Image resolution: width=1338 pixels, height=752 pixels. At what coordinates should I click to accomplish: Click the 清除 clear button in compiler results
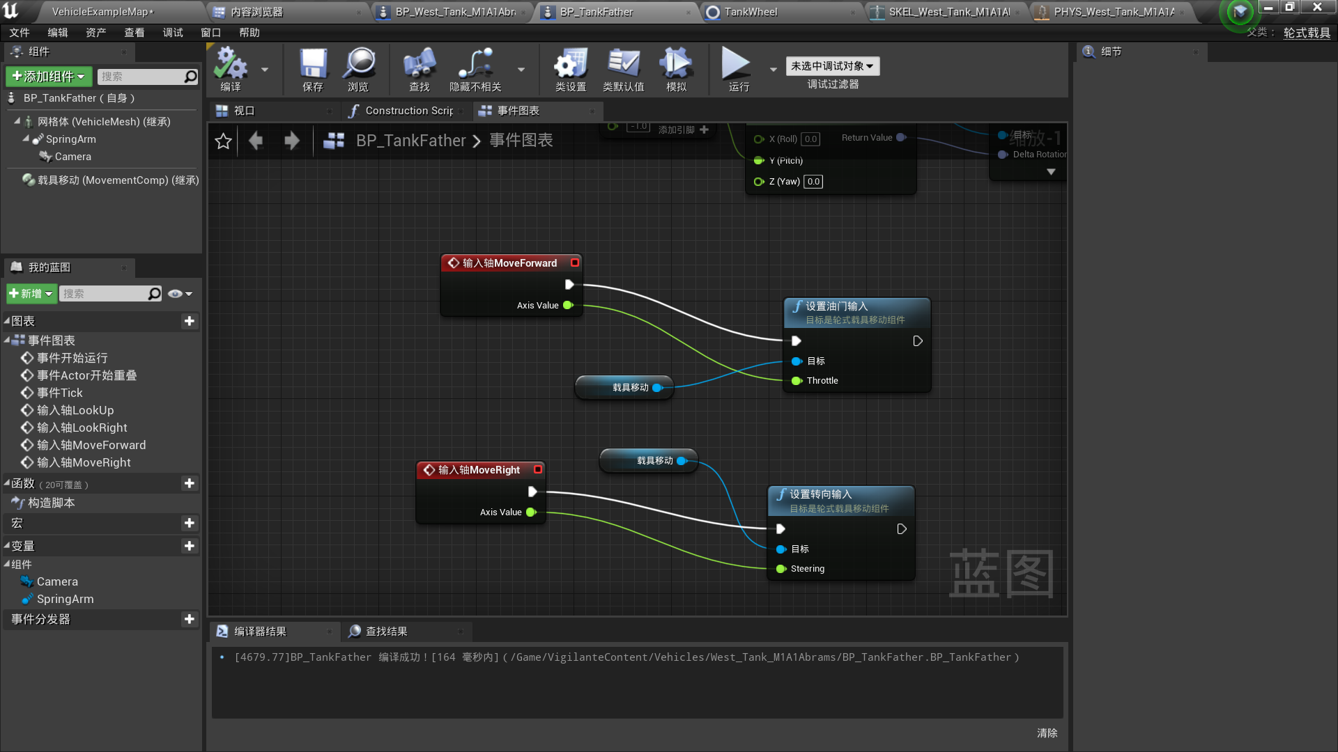pos(1047,733)
